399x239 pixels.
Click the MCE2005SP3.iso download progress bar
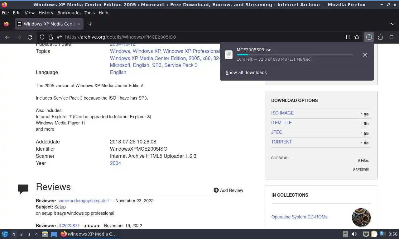pos(295,55)
